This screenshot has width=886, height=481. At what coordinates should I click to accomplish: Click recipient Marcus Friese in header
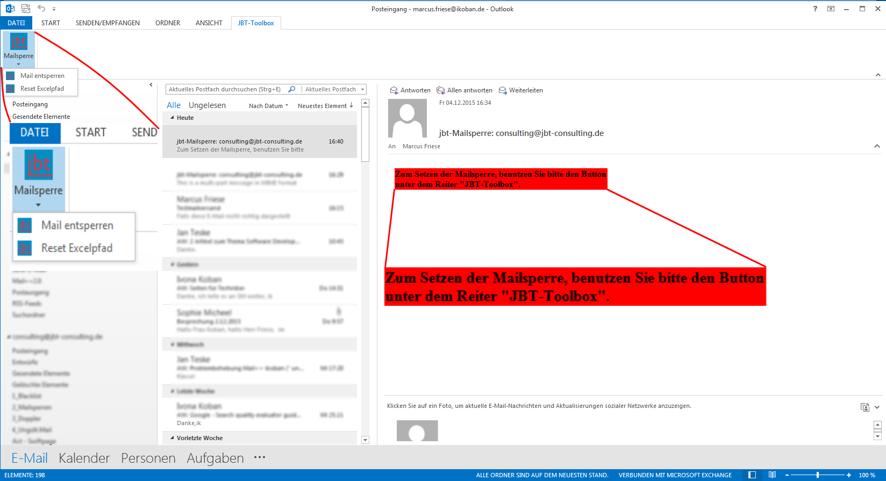(421, 146)
